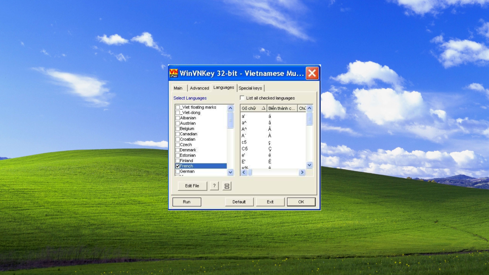Click the Edit File button

192,186
